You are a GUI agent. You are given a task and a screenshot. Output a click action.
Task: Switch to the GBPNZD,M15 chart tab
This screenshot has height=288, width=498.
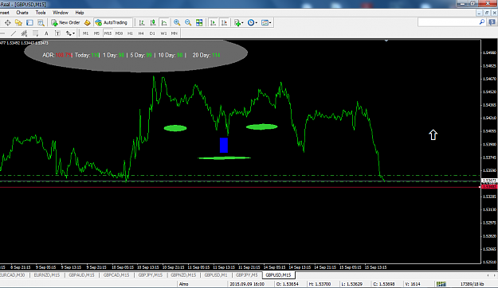click(x=183, y=275)
